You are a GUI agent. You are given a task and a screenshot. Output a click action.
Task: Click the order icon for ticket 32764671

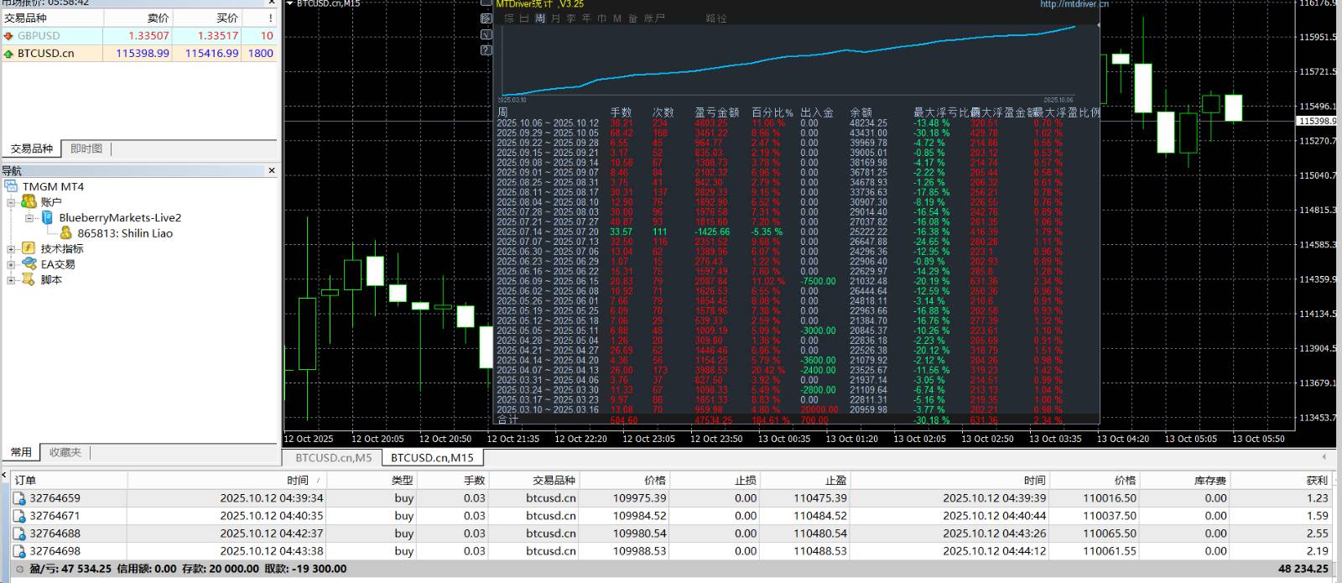click(19, 516)
